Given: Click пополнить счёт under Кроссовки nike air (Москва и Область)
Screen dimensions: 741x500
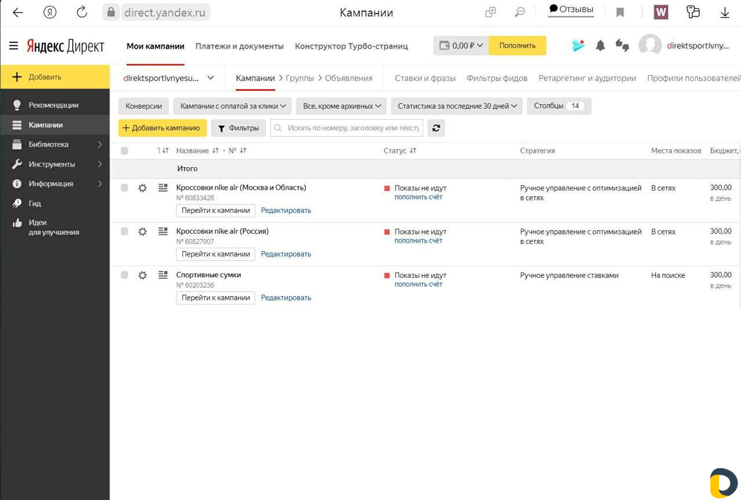Looking at the screenshot, I should 419,197.
